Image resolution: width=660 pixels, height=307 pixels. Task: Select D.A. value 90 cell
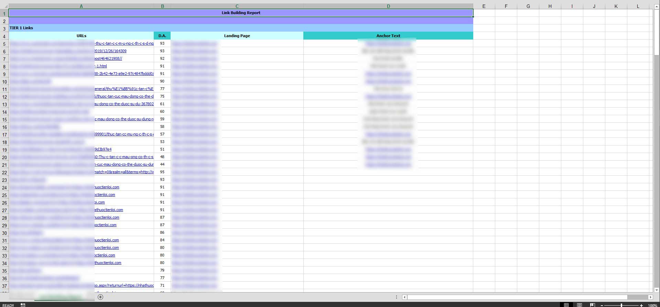162,81
